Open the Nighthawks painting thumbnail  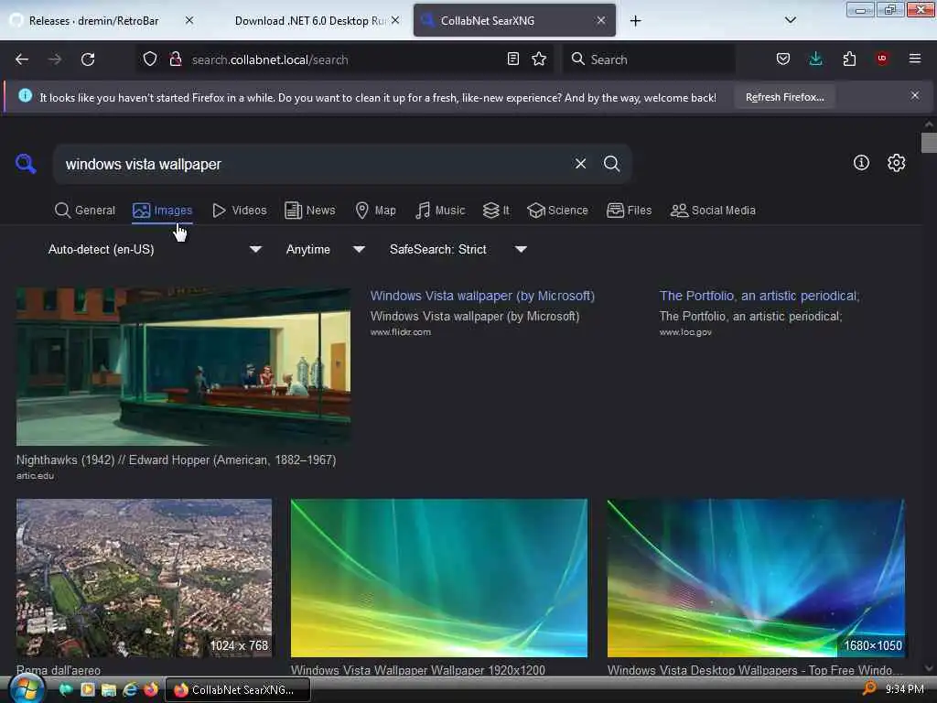[x=183, y=367]
